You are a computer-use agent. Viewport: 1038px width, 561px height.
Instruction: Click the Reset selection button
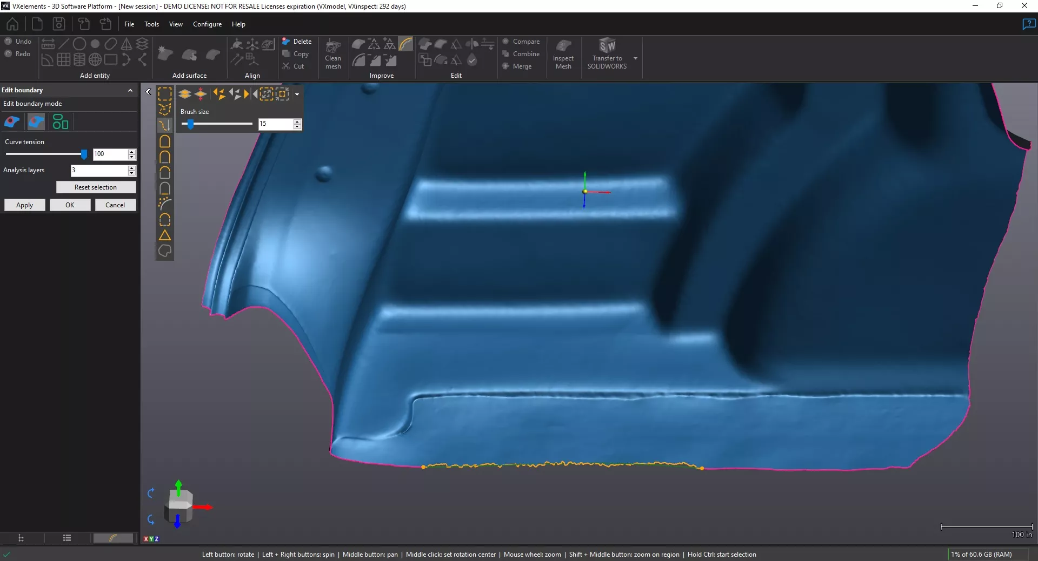click(96, 187)
